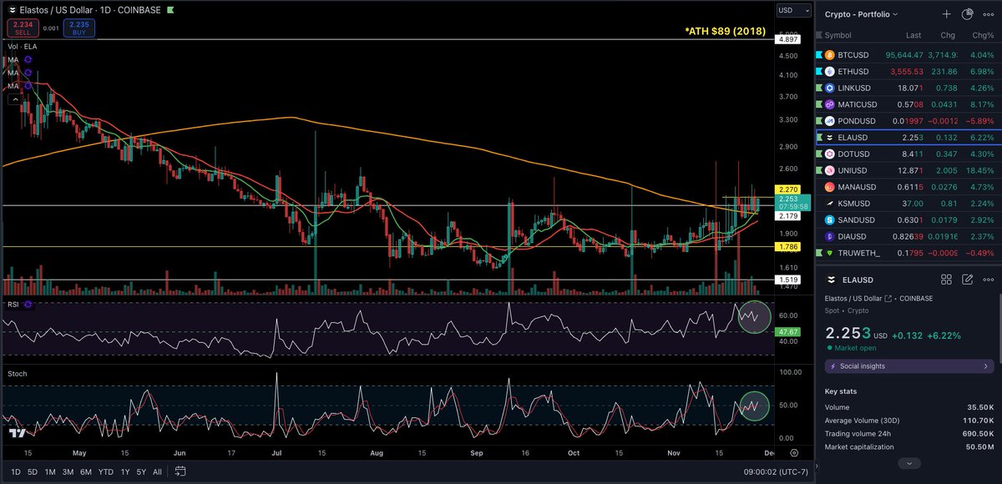
Task: Sort watchlist by Symbol column
Action: coord(838,36)
